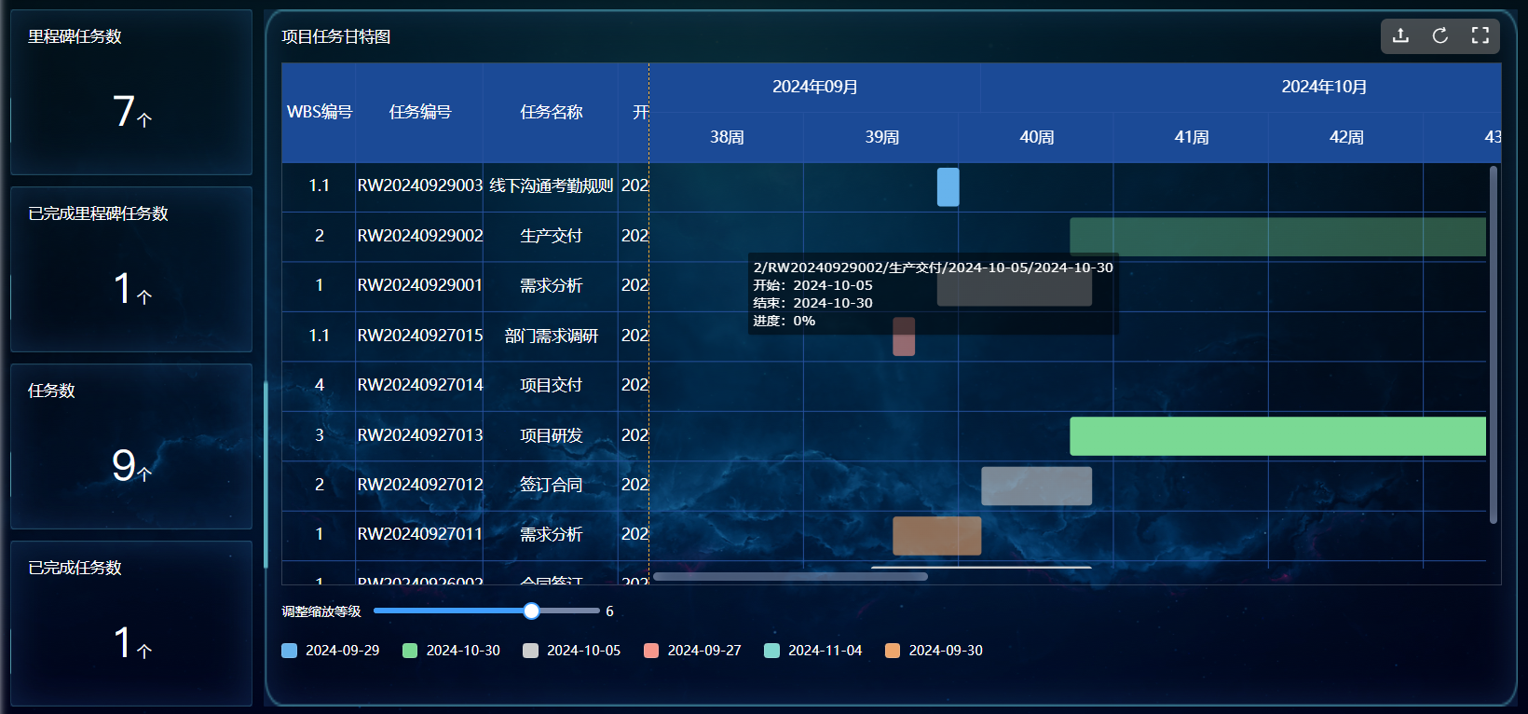Click the export chart icon
1528x714 pixels.
(1400, 35)
